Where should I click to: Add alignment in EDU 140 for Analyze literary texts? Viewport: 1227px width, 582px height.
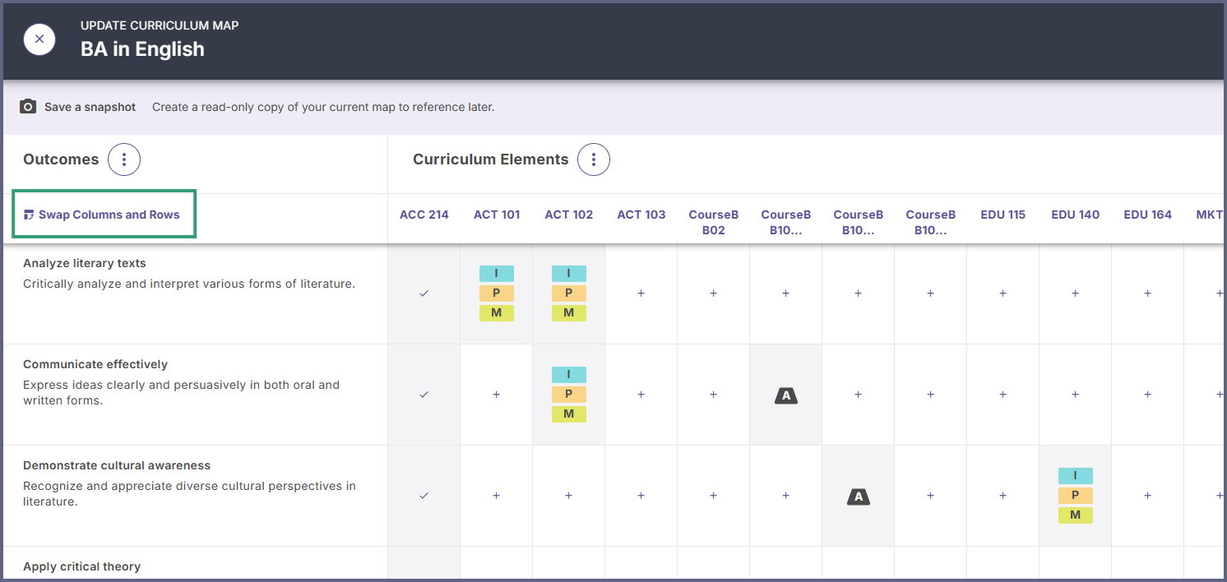click(x=1076, y=293)
